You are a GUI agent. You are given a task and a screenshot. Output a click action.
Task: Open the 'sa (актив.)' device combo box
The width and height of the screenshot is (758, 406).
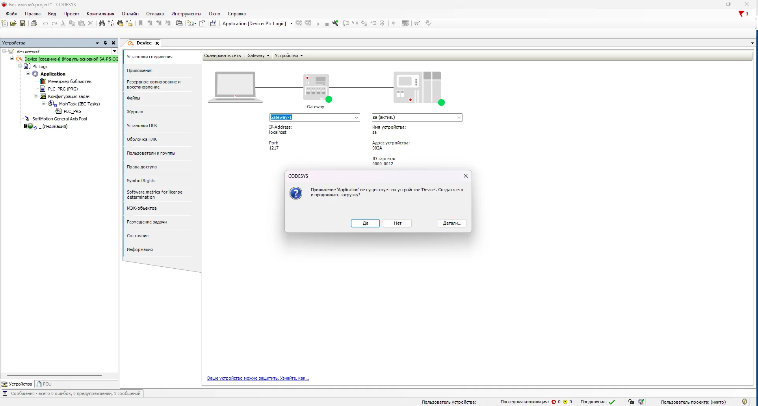click(459, 118)
